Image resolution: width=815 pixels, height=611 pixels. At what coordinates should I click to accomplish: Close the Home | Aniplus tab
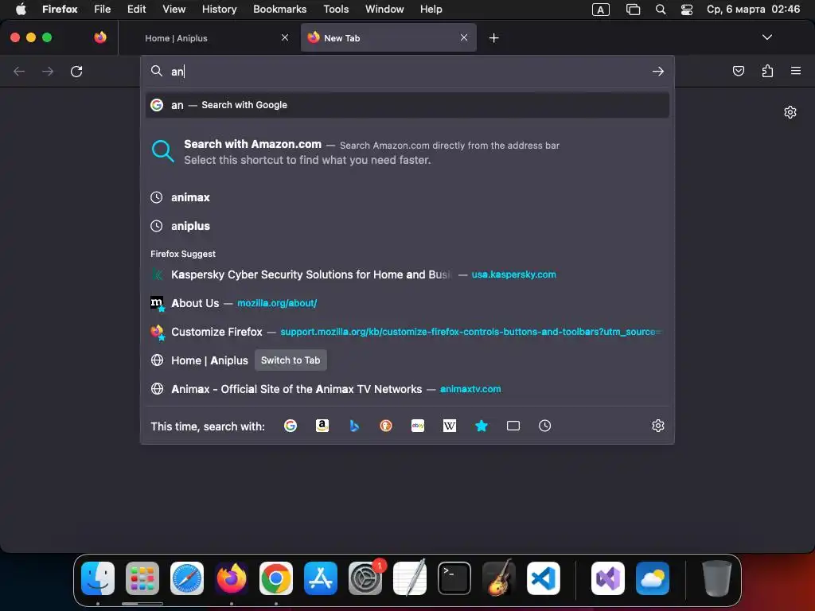pos(285,37)
